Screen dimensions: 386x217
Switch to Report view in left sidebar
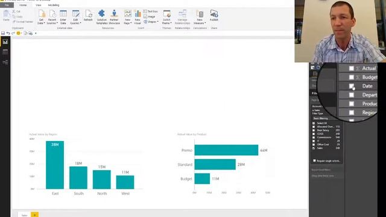(5, 42)
